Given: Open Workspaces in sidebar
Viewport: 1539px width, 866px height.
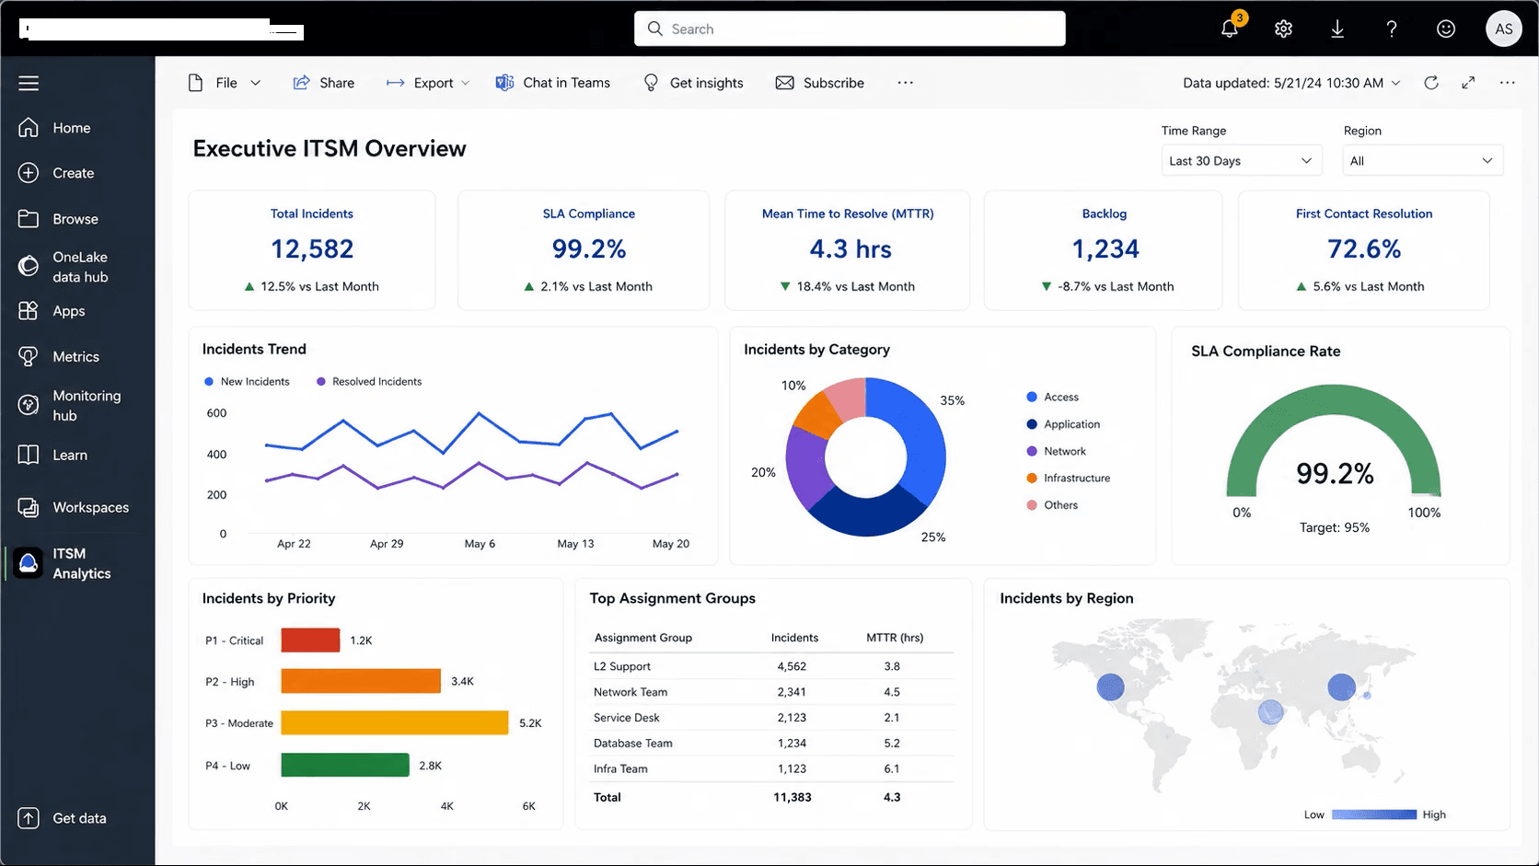Looking at the screenshot, I should pos(74,507).
